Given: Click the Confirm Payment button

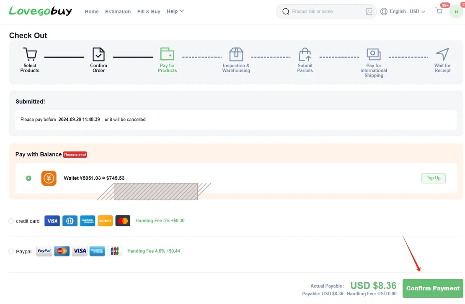Looking at the screenshot, I should (433, 288).
